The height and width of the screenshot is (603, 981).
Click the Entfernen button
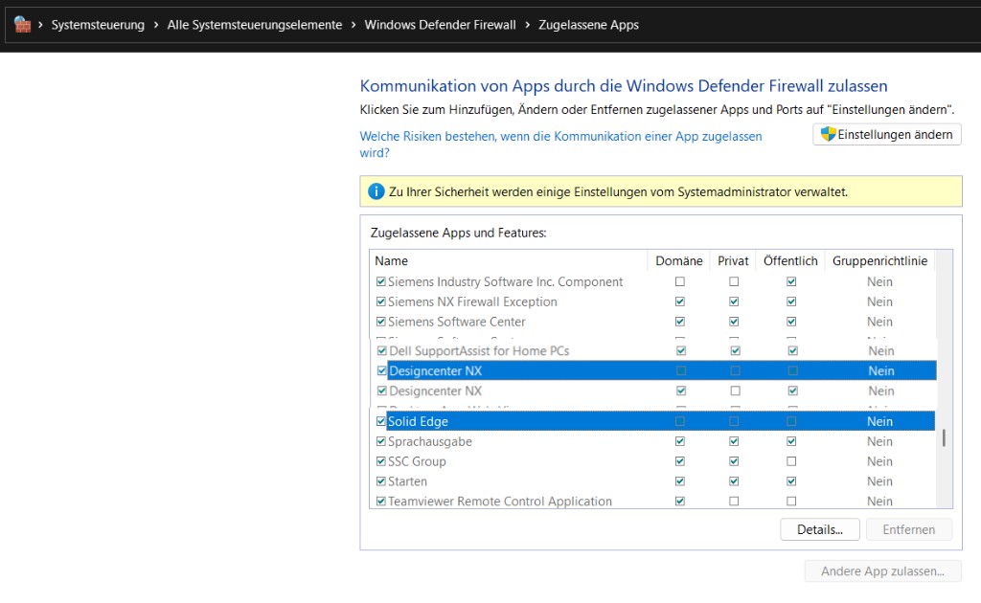(909, 529)
